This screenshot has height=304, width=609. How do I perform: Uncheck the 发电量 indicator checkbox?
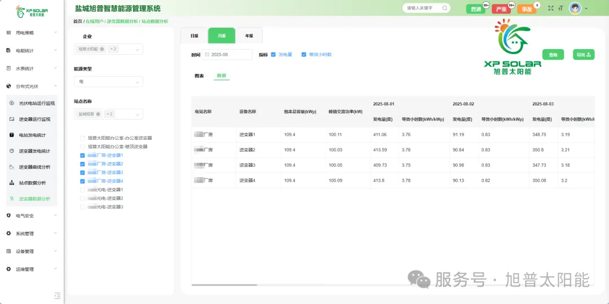[x=273, y=55]
